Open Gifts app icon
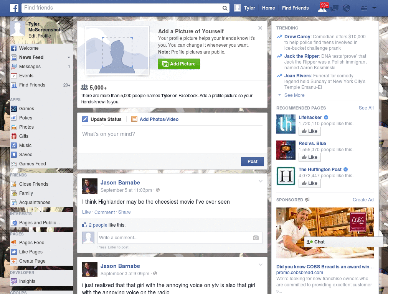 click(x=14, y=136)
